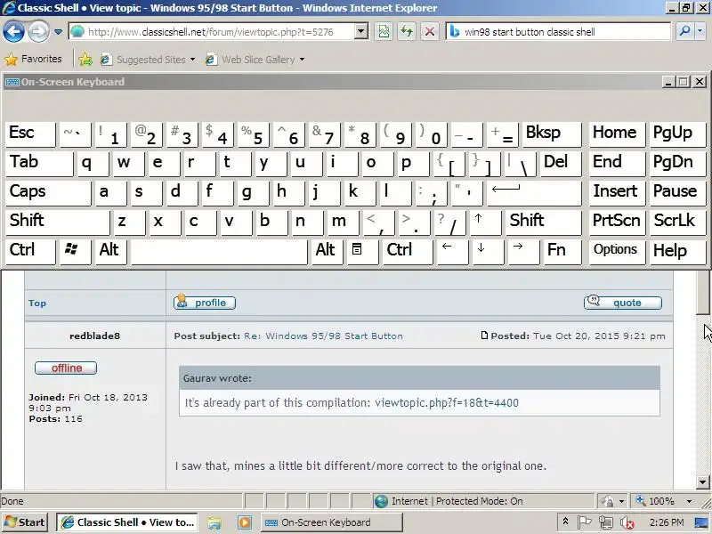Viewport: 712px width, 534px height.
Task: Click the left arrow key
Action: click(452, 252)
